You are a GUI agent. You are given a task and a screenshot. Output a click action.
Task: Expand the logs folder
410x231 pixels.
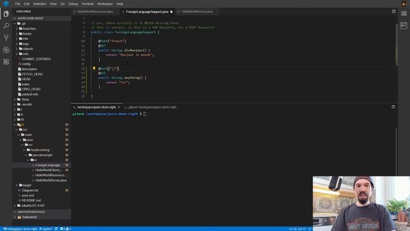(x=17, y=44)
